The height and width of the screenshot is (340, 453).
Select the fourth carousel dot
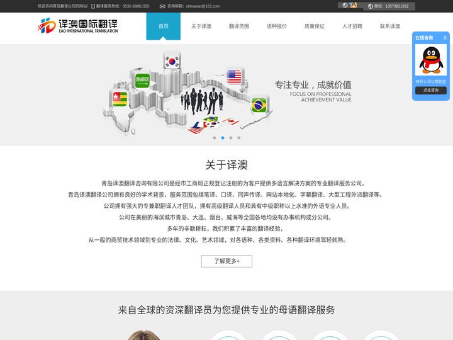239,138
